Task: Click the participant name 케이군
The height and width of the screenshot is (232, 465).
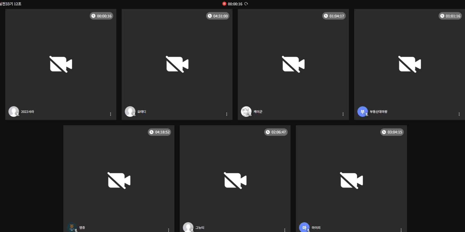Action: point(258,112)
